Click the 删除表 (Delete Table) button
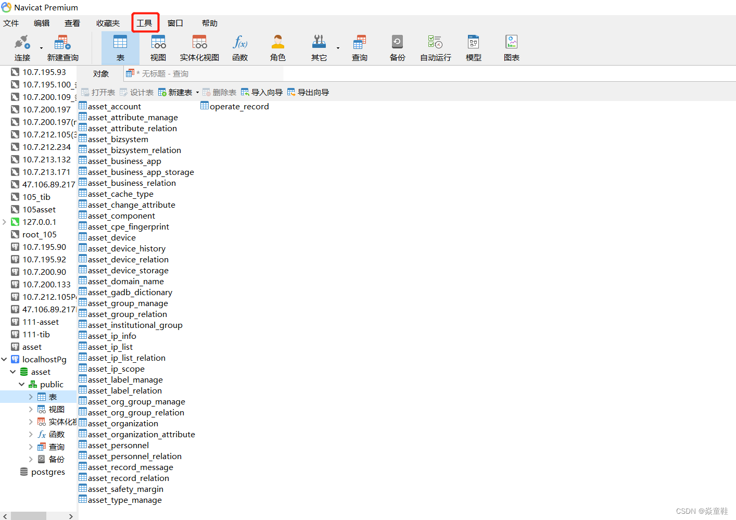Viewport: 736px width, 520px height. point(219,92)
